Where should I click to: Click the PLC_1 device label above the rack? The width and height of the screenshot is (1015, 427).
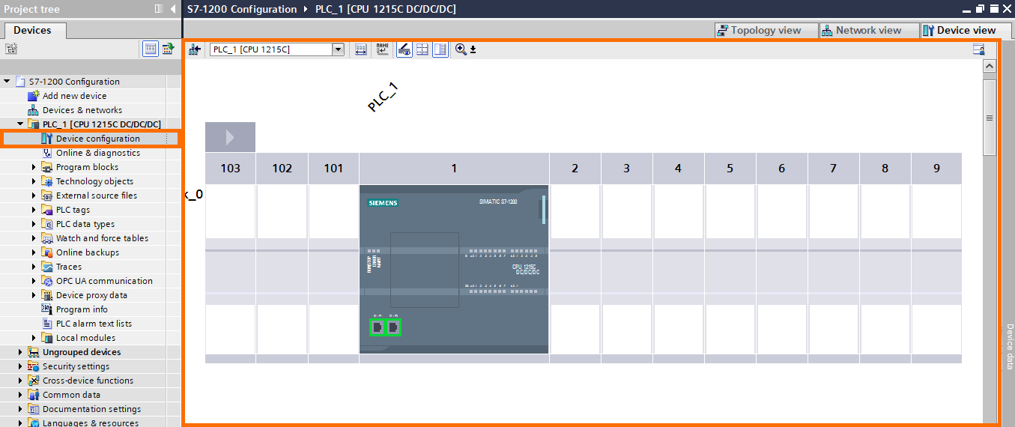383,97
